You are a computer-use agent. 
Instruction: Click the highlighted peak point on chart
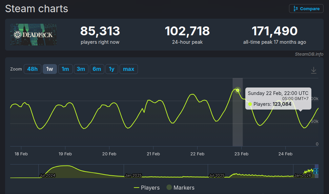tap(238, 90)
